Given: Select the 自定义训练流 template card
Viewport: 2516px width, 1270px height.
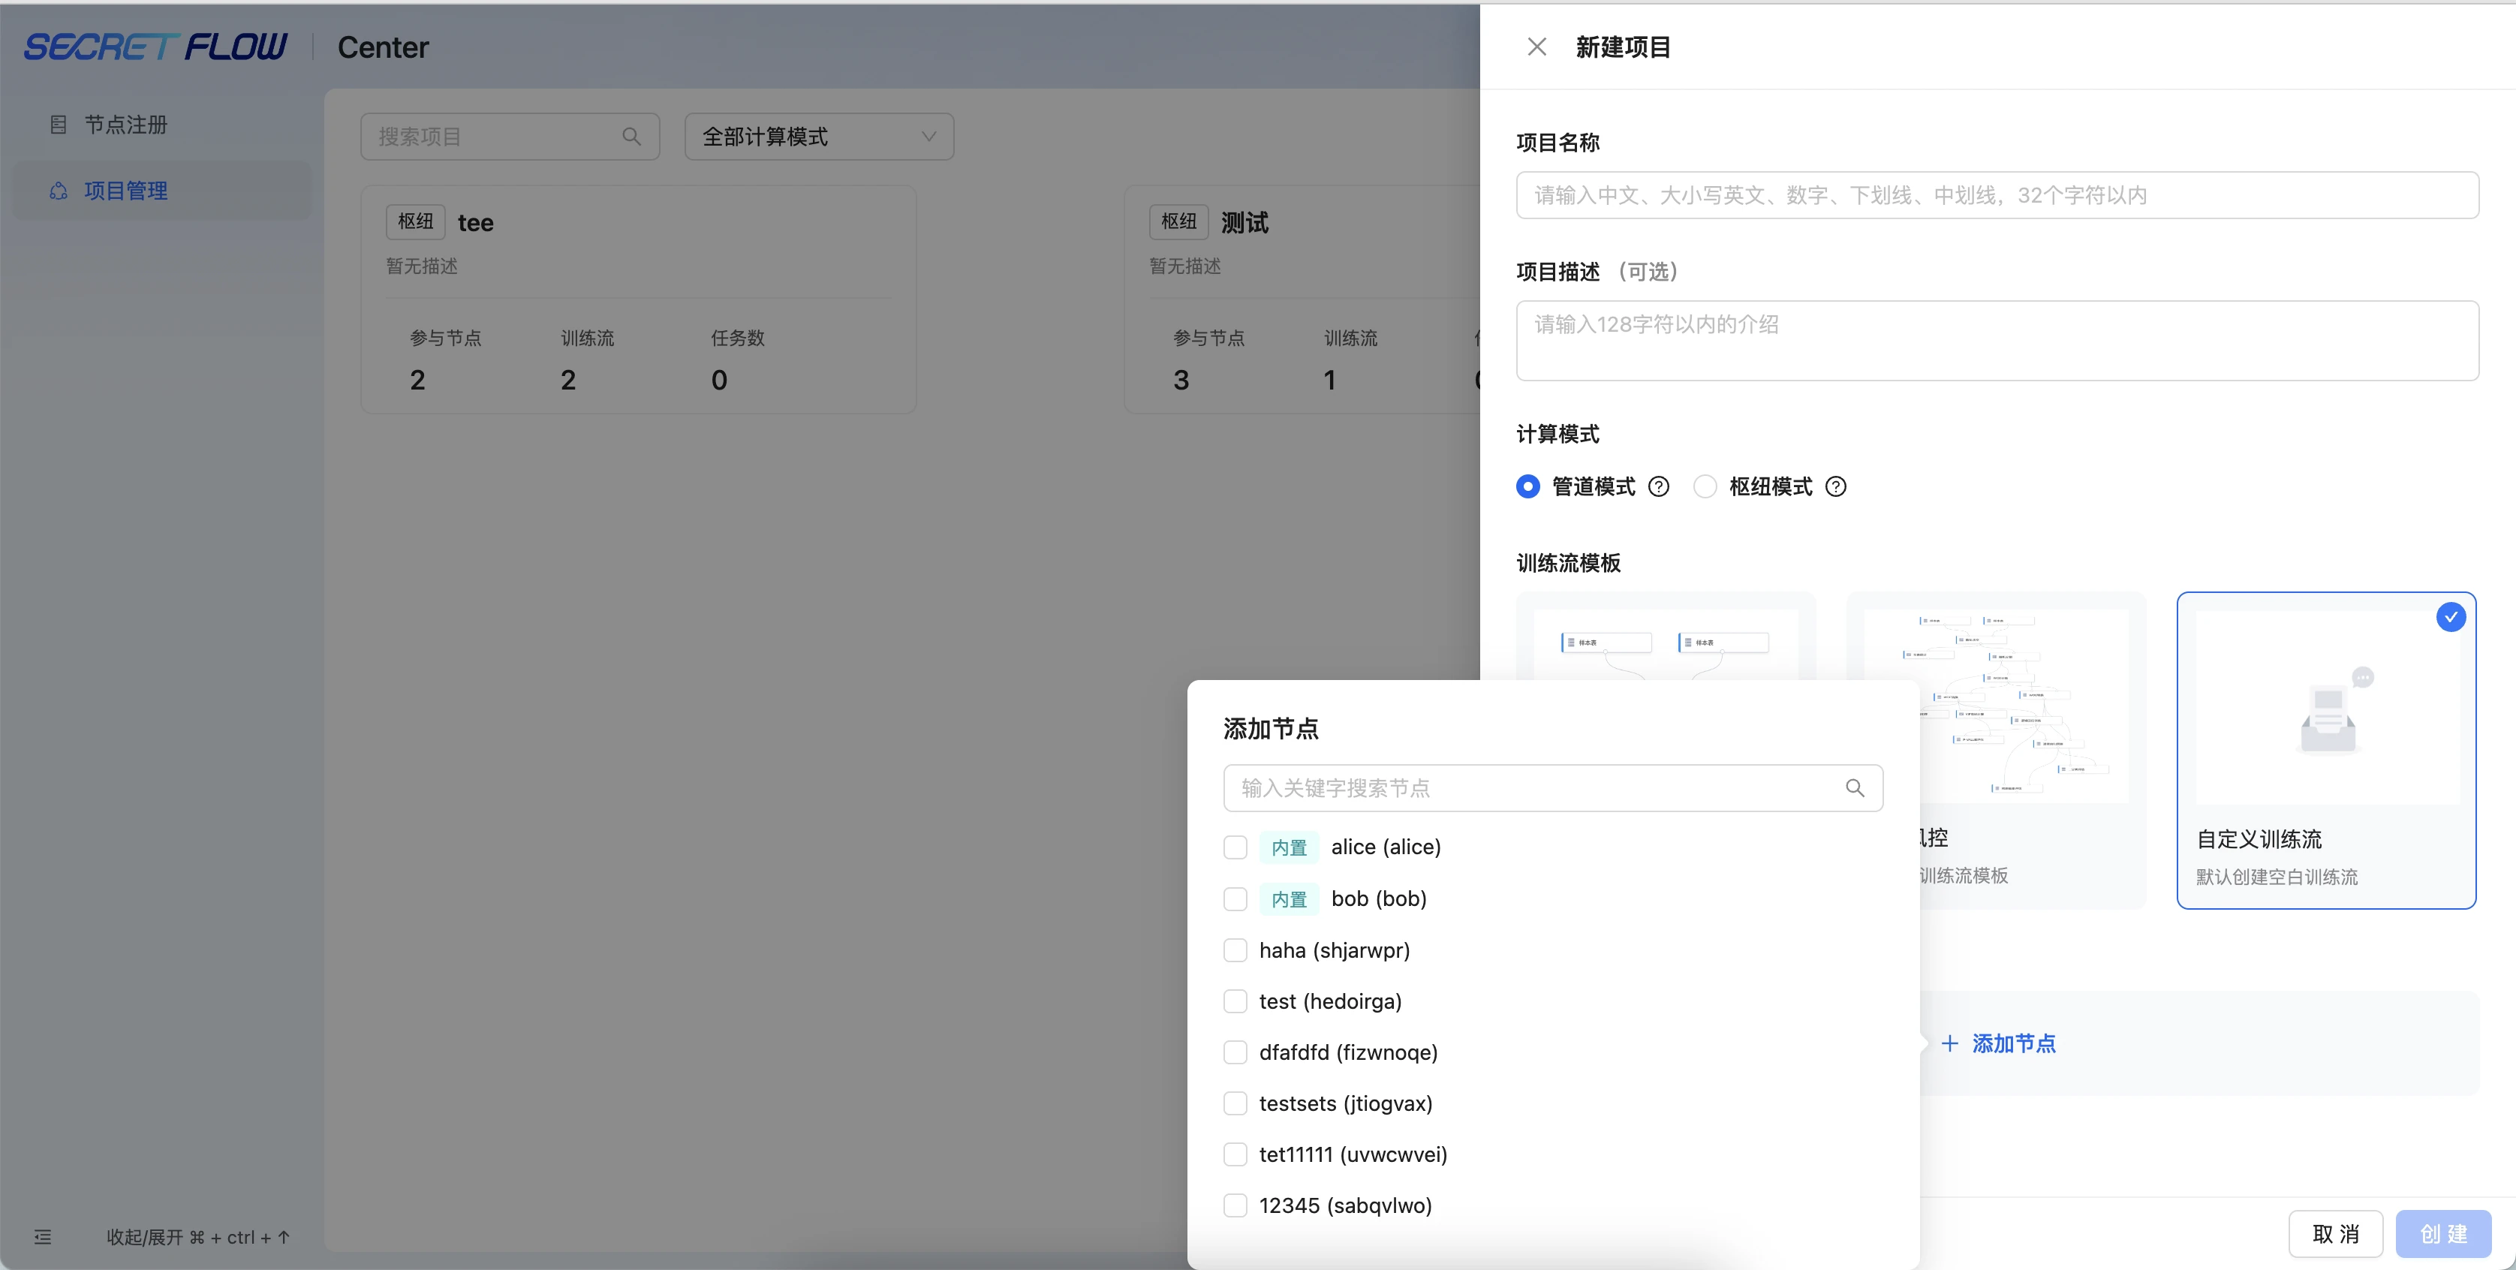Looking at the screenshot, I should (x=2327, y=751).
